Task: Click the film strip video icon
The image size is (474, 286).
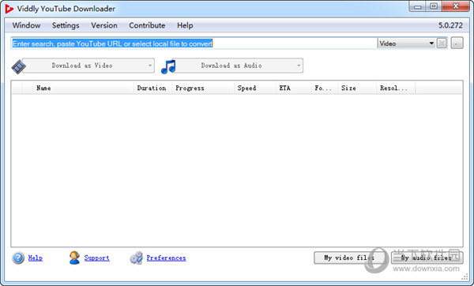Action: (x=18, y=67)
